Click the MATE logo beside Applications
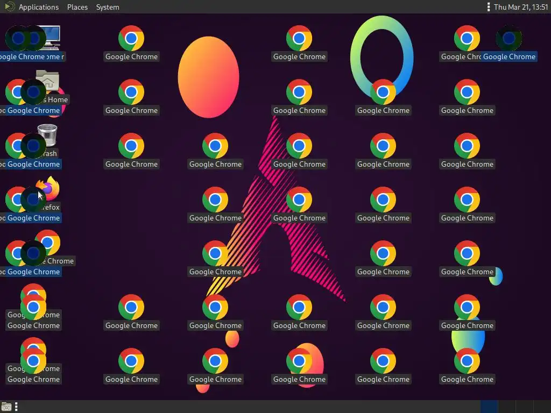 10,6
